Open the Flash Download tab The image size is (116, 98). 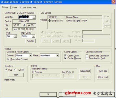[28, 7]
